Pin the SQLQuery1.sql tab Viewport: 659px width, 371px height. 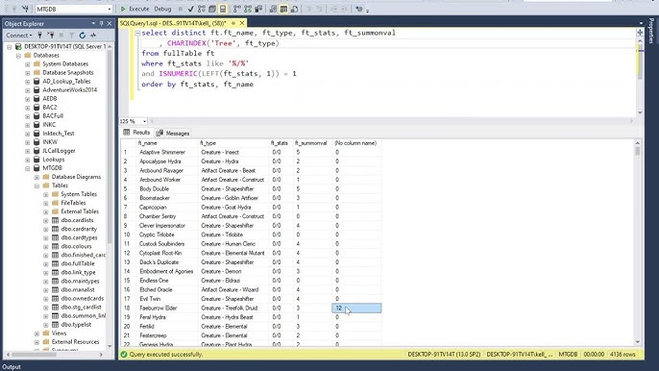[233, 23]
